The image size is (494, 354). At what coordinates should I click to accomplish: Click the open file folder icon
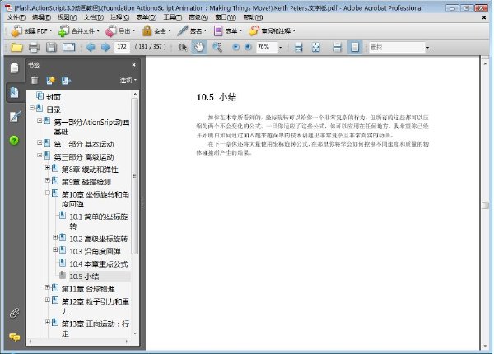coord(16,47)
